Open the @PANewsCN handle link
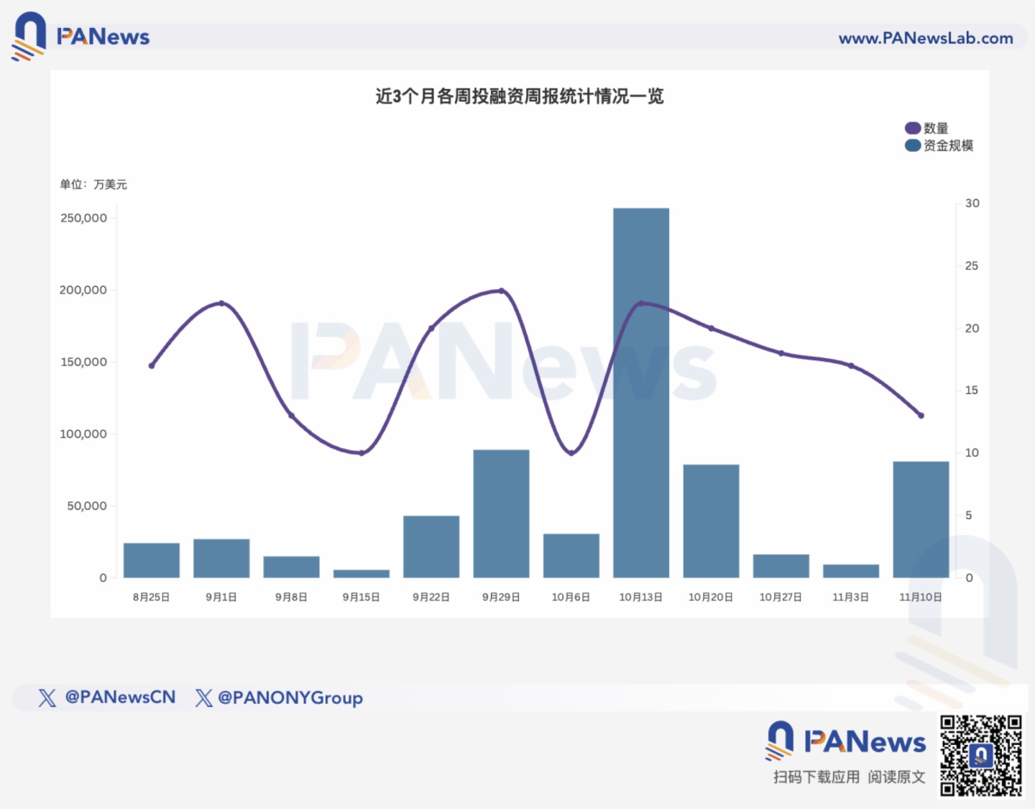 pos(120,697)
